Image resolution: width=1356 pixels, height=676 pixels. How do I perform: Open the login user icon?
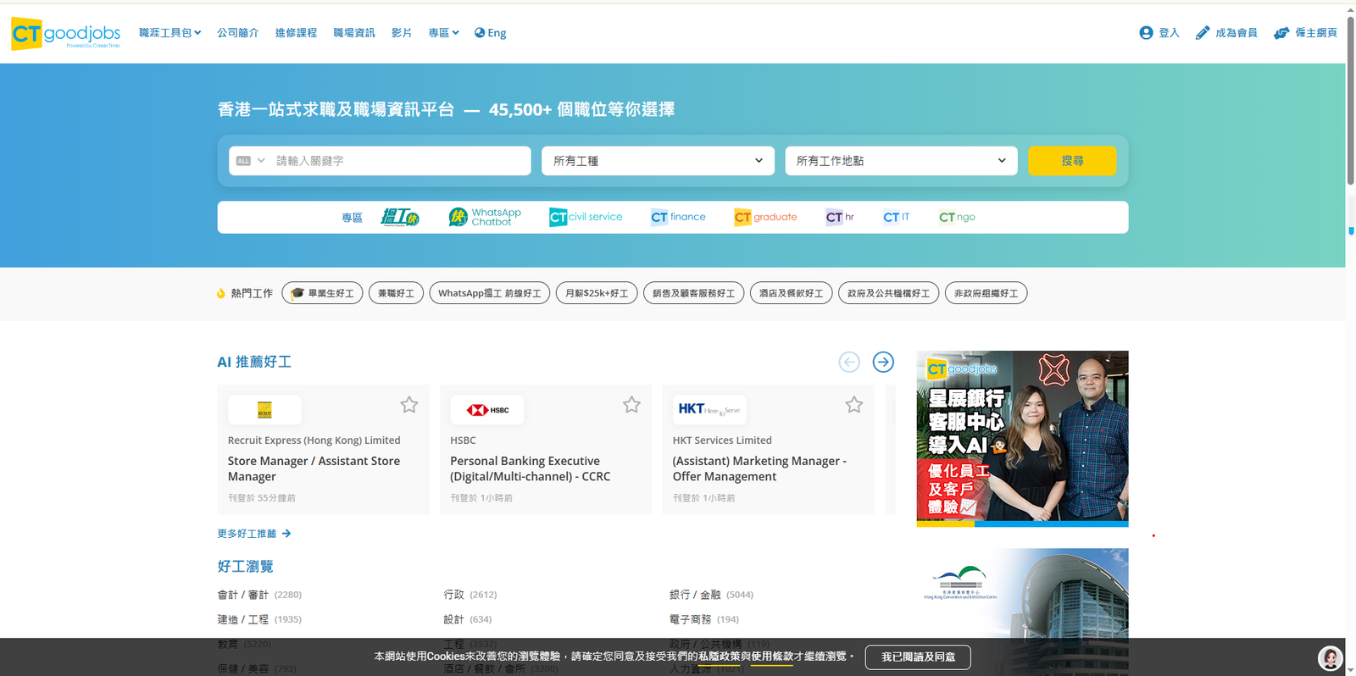click(x=1146, y=32)
